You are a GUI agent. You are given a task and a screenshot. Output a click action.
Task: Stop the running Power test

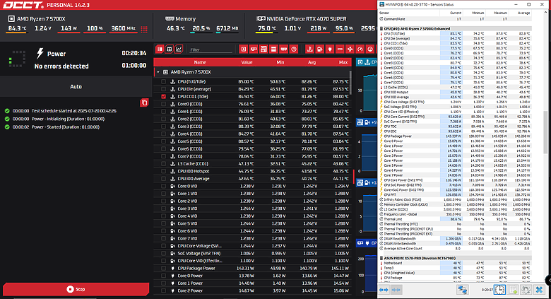coord(76,289)
